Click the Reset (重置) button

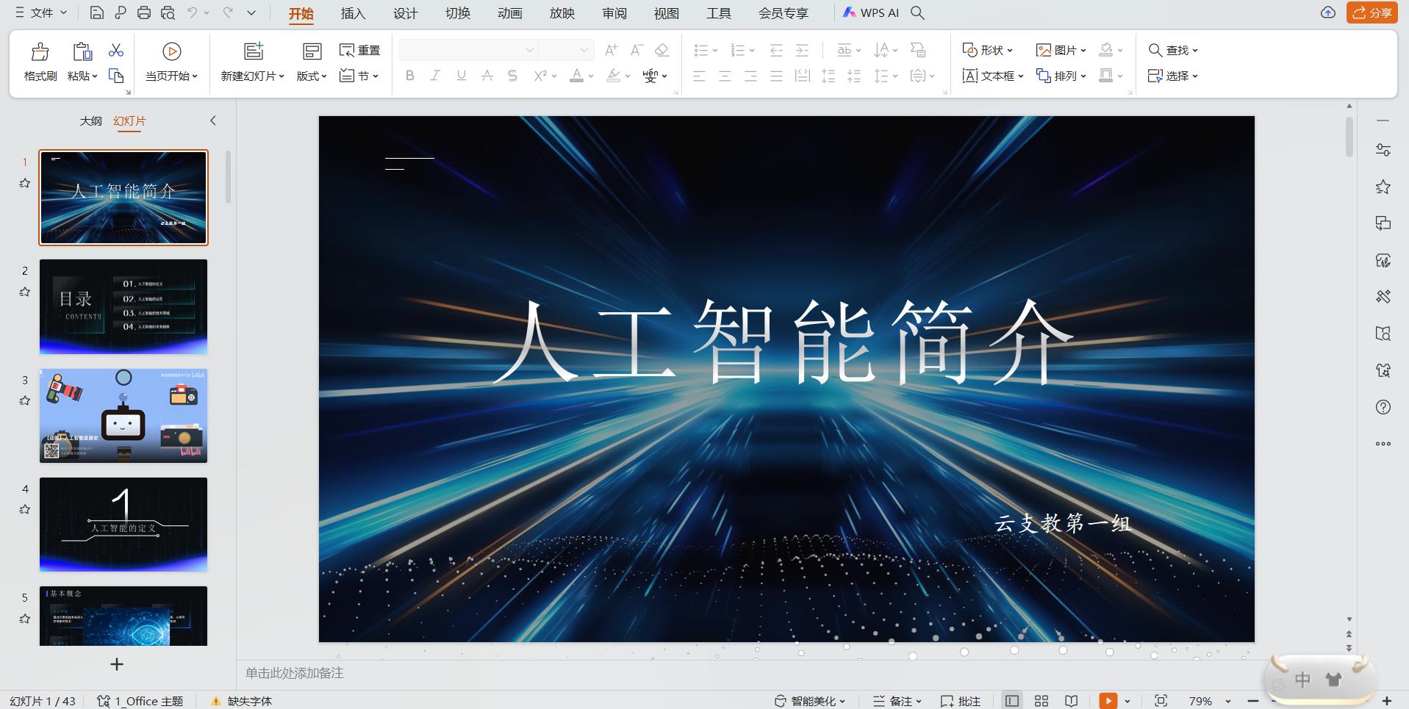click(360, 50)
